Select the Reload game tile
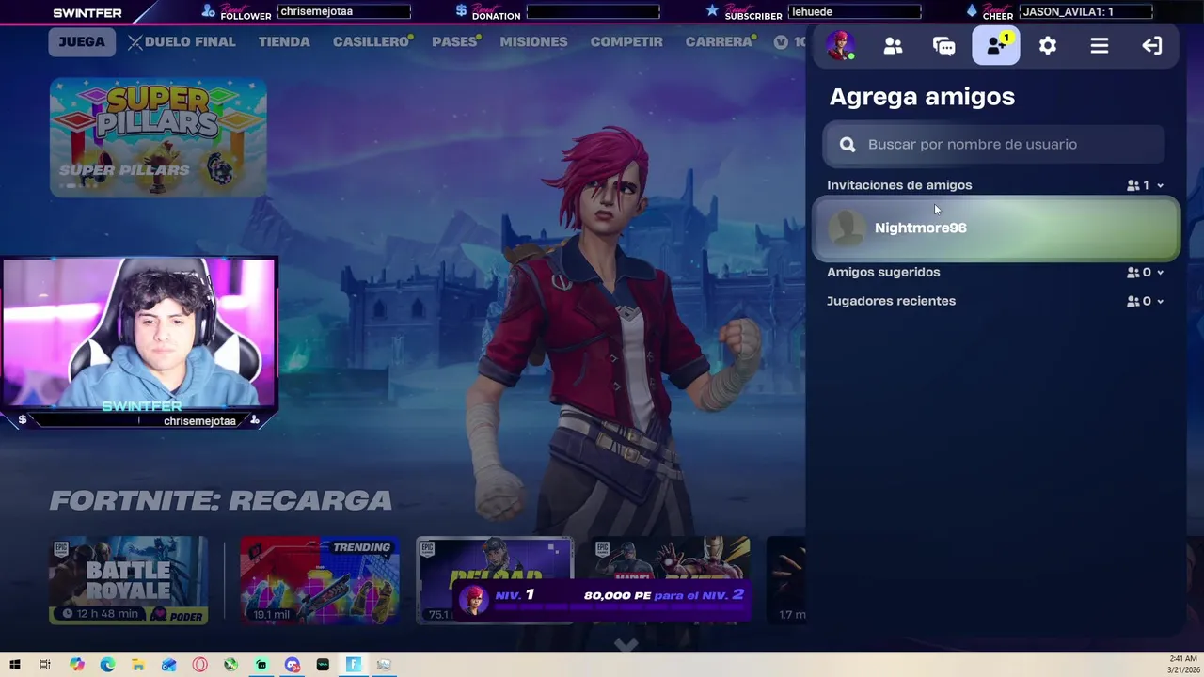 coord(495,580)
